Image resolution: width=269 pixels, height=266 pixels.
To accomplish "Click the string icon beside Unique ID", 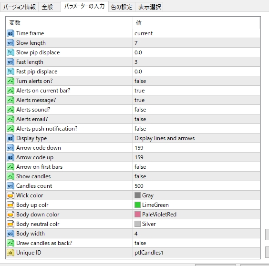I will pyautogui.click(x=10, y=253).
